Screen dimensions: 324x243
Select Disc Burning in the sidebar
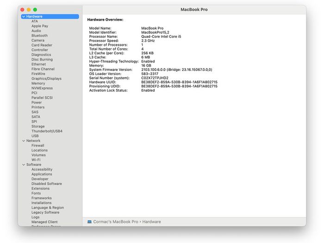pos(42,59)
